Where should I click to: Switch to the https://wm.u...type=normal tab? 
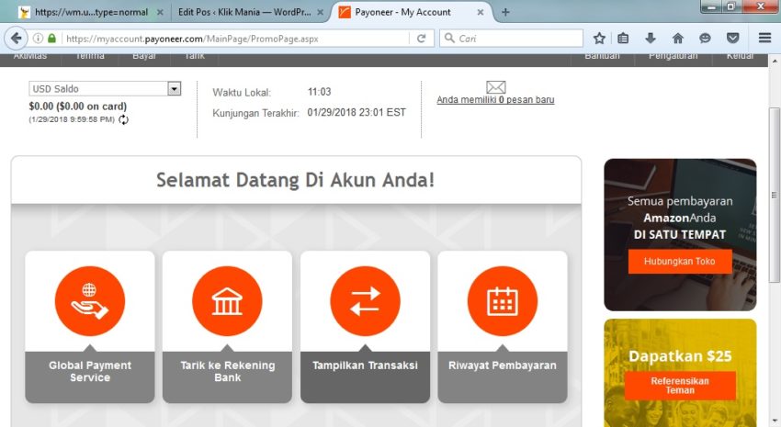[91, 12]
